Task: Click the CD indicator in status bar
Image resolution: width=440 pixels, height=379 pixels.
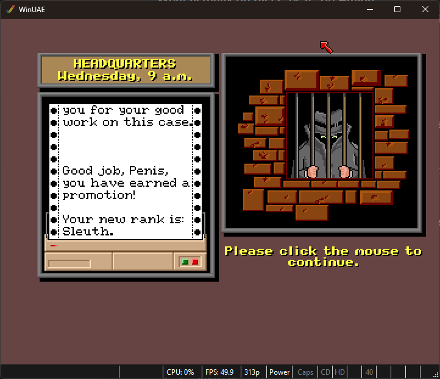Action: pos(325,372)
